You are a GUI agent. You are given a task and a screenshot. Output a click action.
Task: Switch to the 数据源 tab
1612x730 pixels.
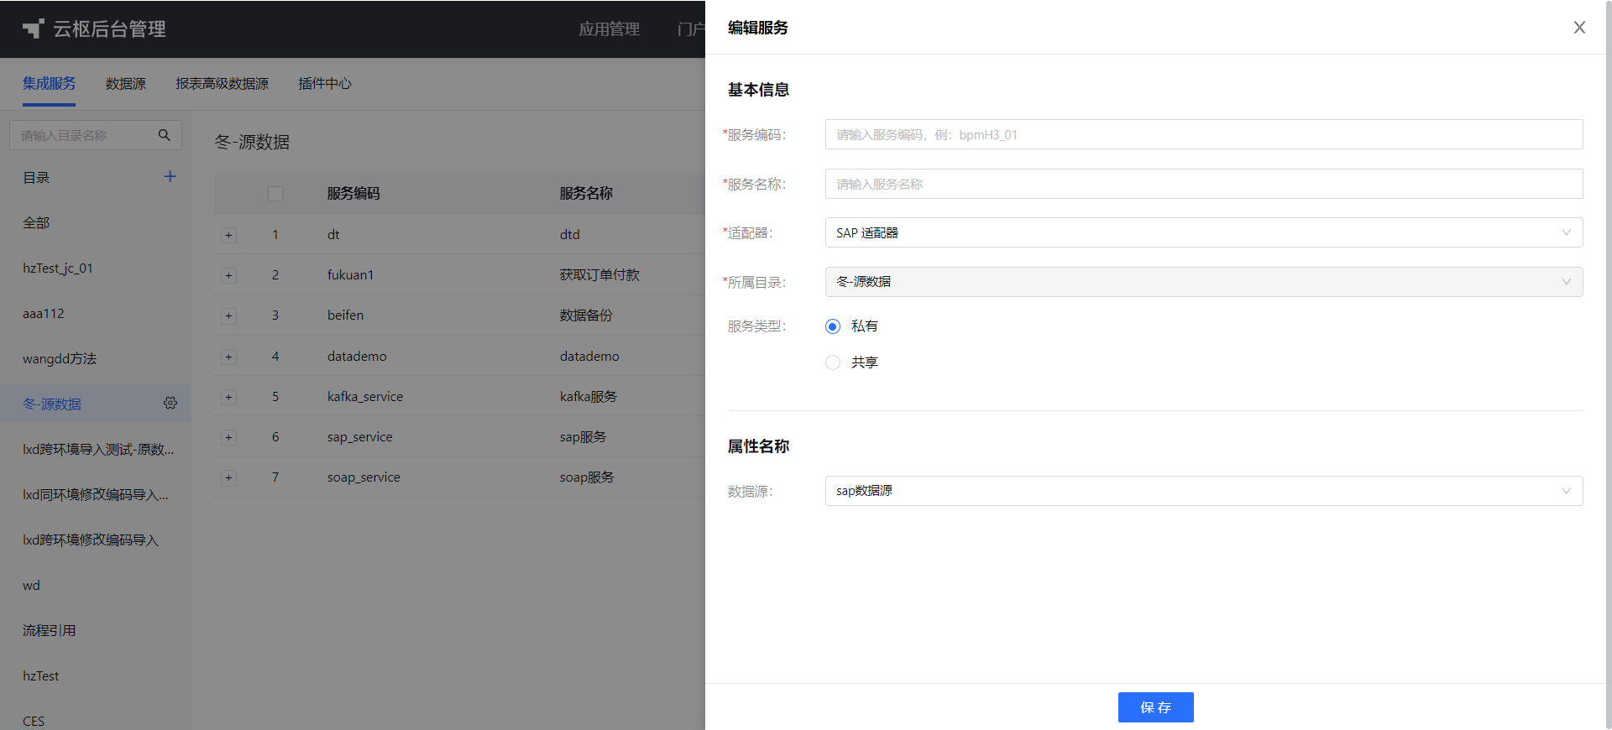[x=126, y=83]
